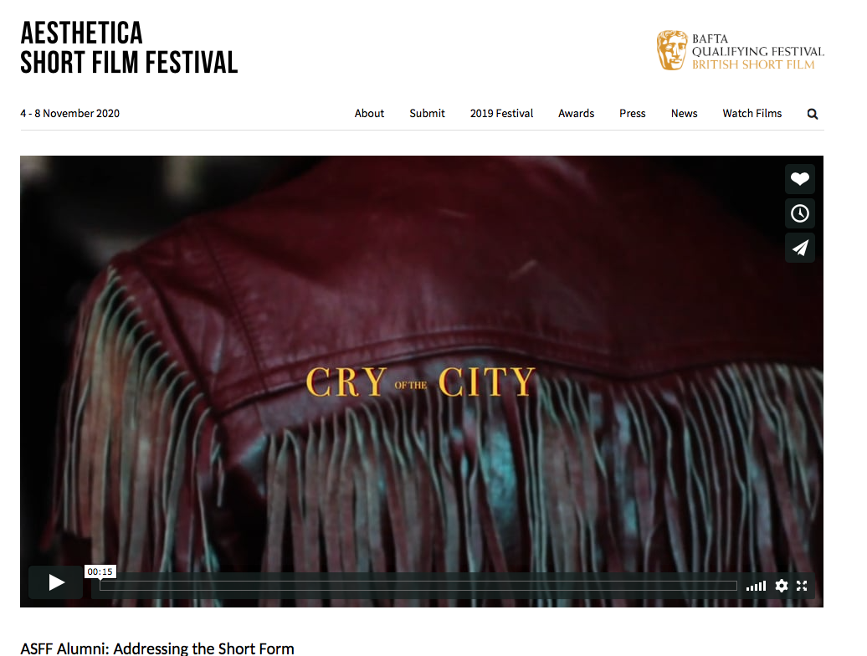Image resolution: width=867 pixels, height=656 pixels.
Task: Open the Press section
Action: (x=632, y=113)
